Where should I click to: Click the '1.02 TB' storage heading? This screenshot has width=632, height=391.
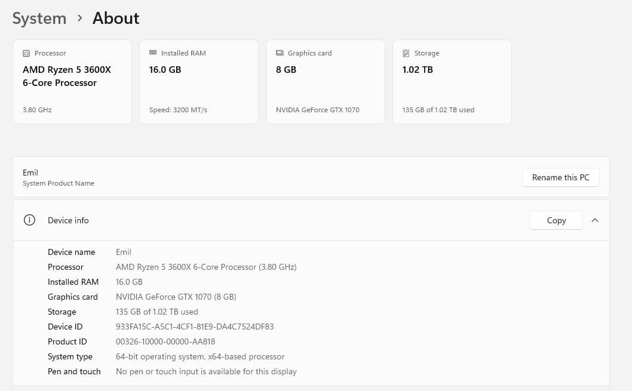pos(418,70)
